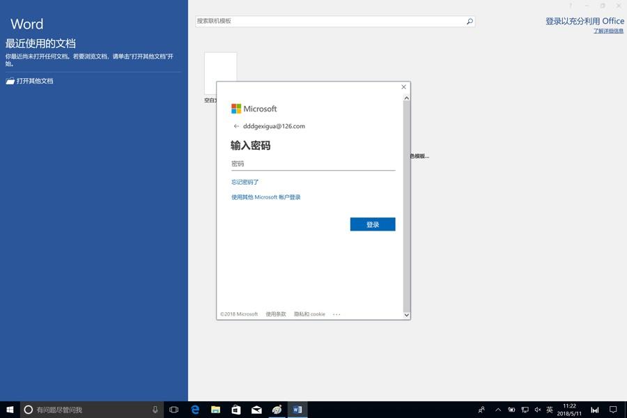Open the clock showing 11:22
Viewport: 627px width, 418px height.
[x=569, y=410]
